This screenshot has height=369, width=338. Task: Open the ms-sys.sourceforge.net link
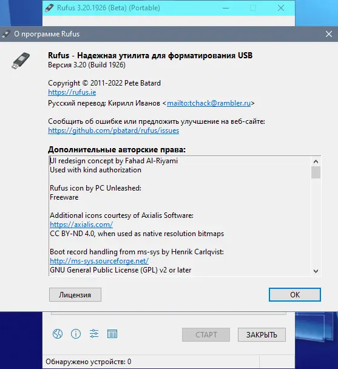coord(99,261)
